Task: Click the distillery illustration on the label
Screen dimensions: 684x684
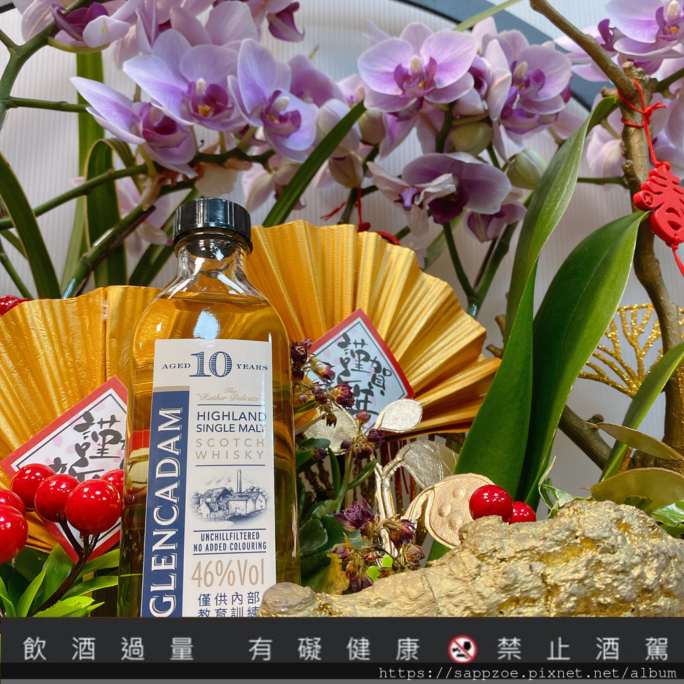Action: 230,496
